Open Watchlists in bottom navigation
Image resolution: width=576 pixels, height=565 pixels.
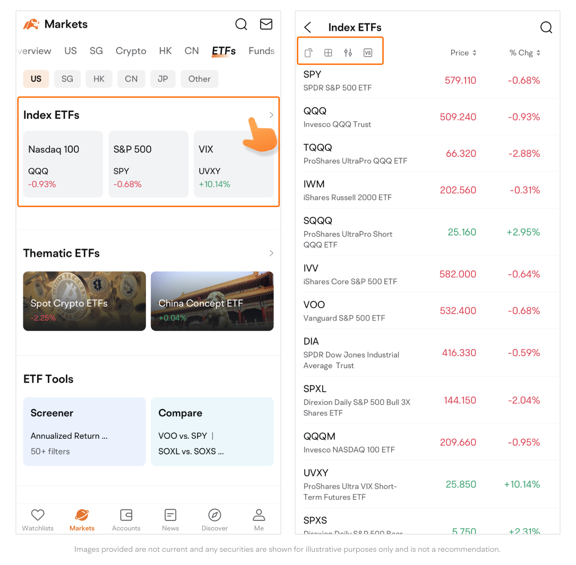(38, 519)
